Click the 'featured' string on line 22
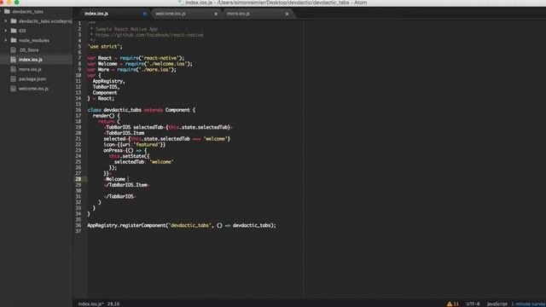Screen dimensions: 546x307 point(147,144)
